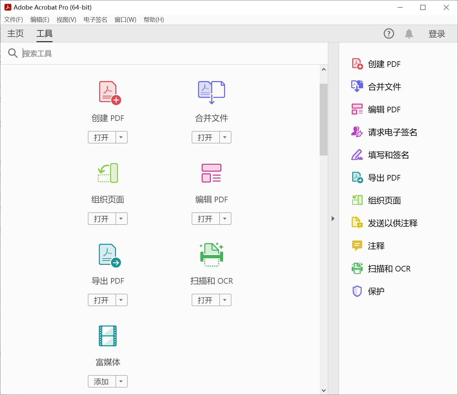The image size is (458, 395).
Task: Click the 创建 PDF icon in main tools grid
Action: coord(110,93)
